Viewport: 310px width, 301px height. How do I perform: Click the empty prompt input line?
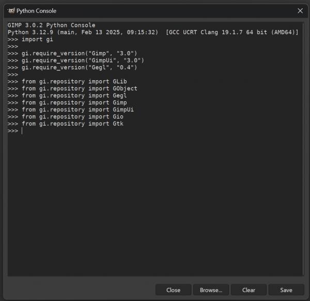pos(154,131)
